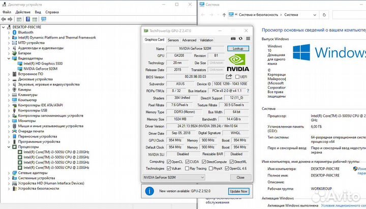Image resolution: width=366 pixels, height=209 pixels.
Task: Click the Keyboards (Клавиатуры) category icon
Action: tap(14, 95)
